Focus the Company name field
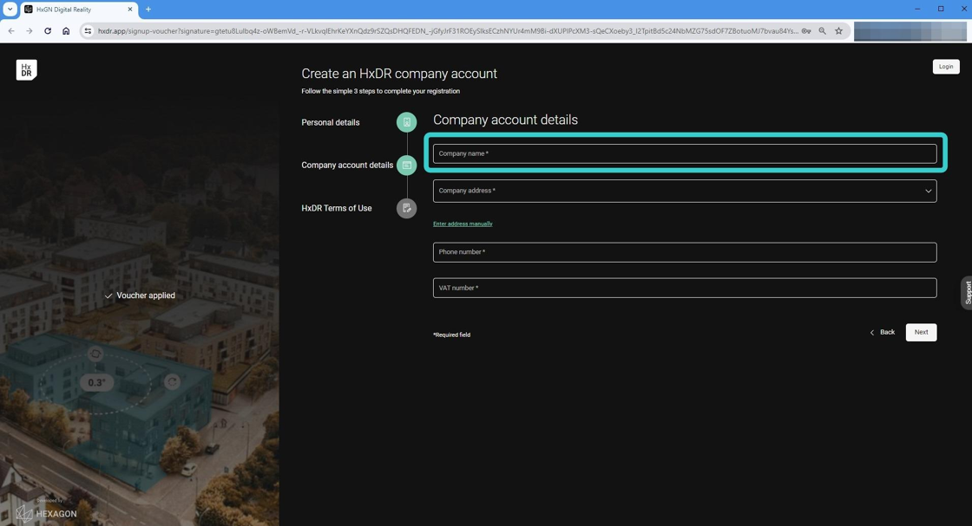The height and width of the screenshot is (526, 972). pyautogui.click(x=685, y=153)
